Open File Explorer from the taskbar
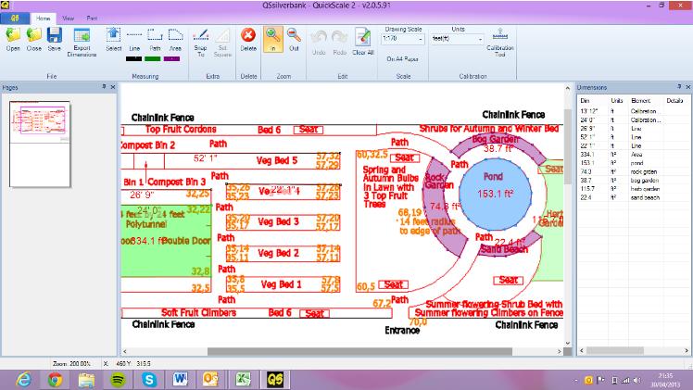This screenshot has width=693, height=390. (87, 380)
